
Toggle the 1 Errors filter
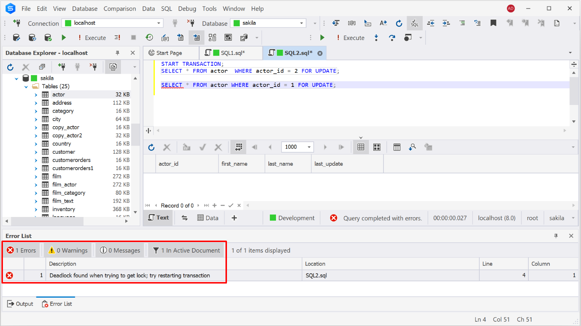click(x=21, y=250)
